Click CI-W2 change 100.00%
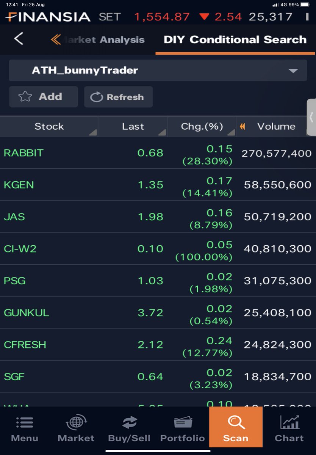Viewport: 316px width, 455px height. (204, 257)
